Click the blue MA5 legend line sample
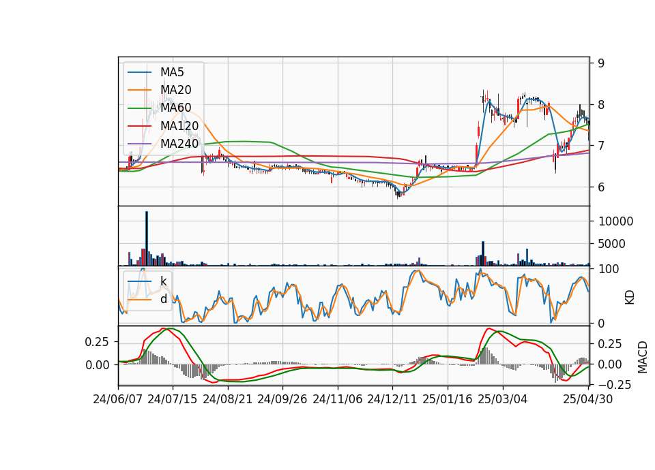This screenshot has width=655, height=470. 139,72
